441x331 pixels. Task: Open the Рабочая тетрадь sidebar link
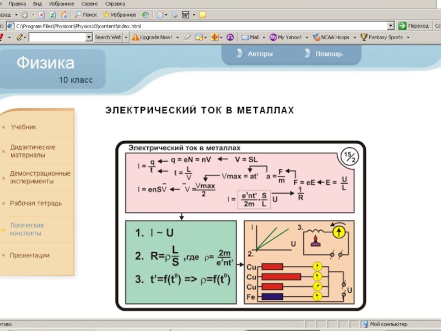[36, 203]
